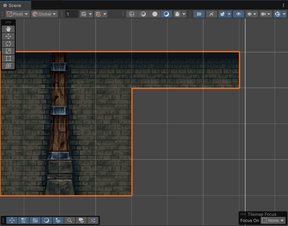The image size is (288, 226).
Task: Click the bottom overlay tile palette button
Action: point(58,220)
